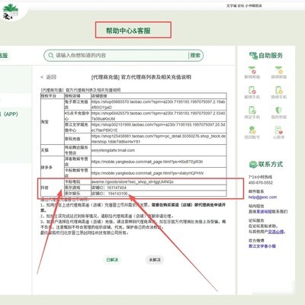Go back with the 返回 link

click(x=49, y=77)
